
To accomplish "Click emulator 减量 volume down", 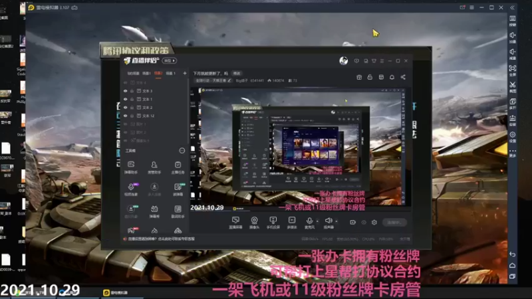I will coord(513,54).
